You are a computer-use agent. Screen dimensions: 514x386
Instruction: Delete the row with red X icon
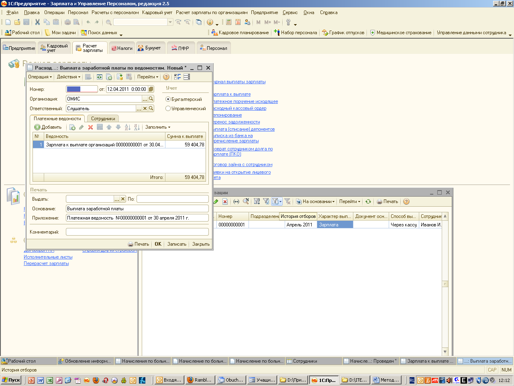90,127
